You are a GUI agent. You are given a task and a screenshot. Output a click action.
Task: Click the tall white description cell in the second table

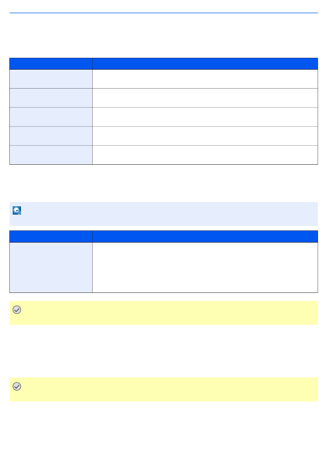coord(205,267)
